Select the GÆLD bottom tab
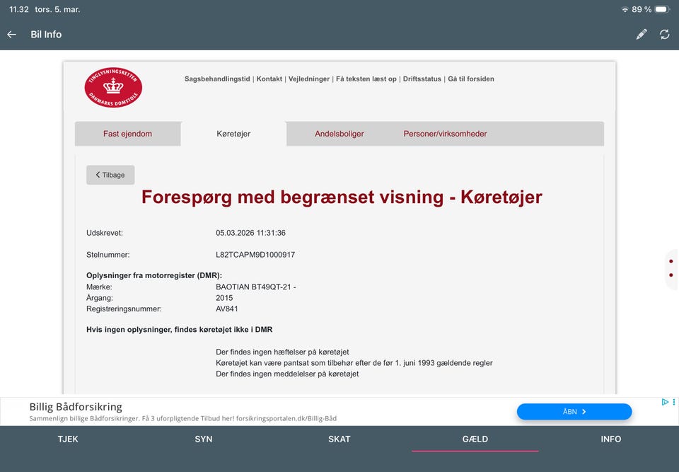 click(x=475, y=439)
